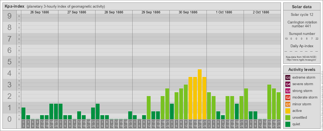The width and height of the screenshot is (323, 131).
Task: Select the yellow active legend swatch
Action: coord(288,111)
